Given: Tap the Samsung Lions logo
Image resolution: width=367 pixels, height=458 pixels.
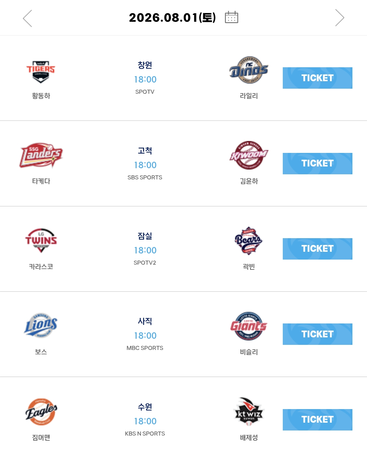Looking at the screenshot, I should (41, 325).
